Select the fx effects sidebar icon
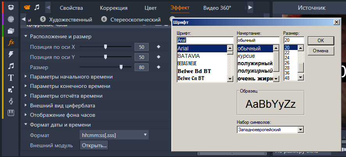This screenshot has height=157, width=346. 11,43
